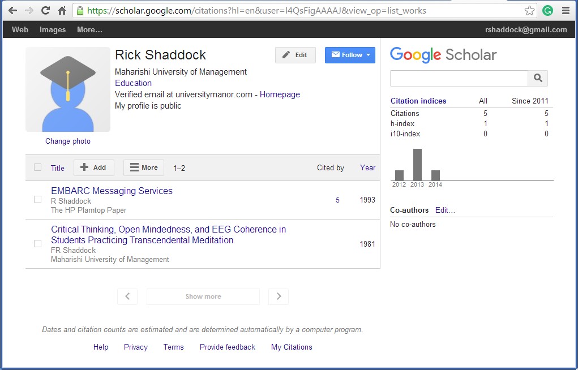The width and height of the screenshot is (578, 370).
Task: Bookmark this page with the star icon
Action: click(529, 11)
